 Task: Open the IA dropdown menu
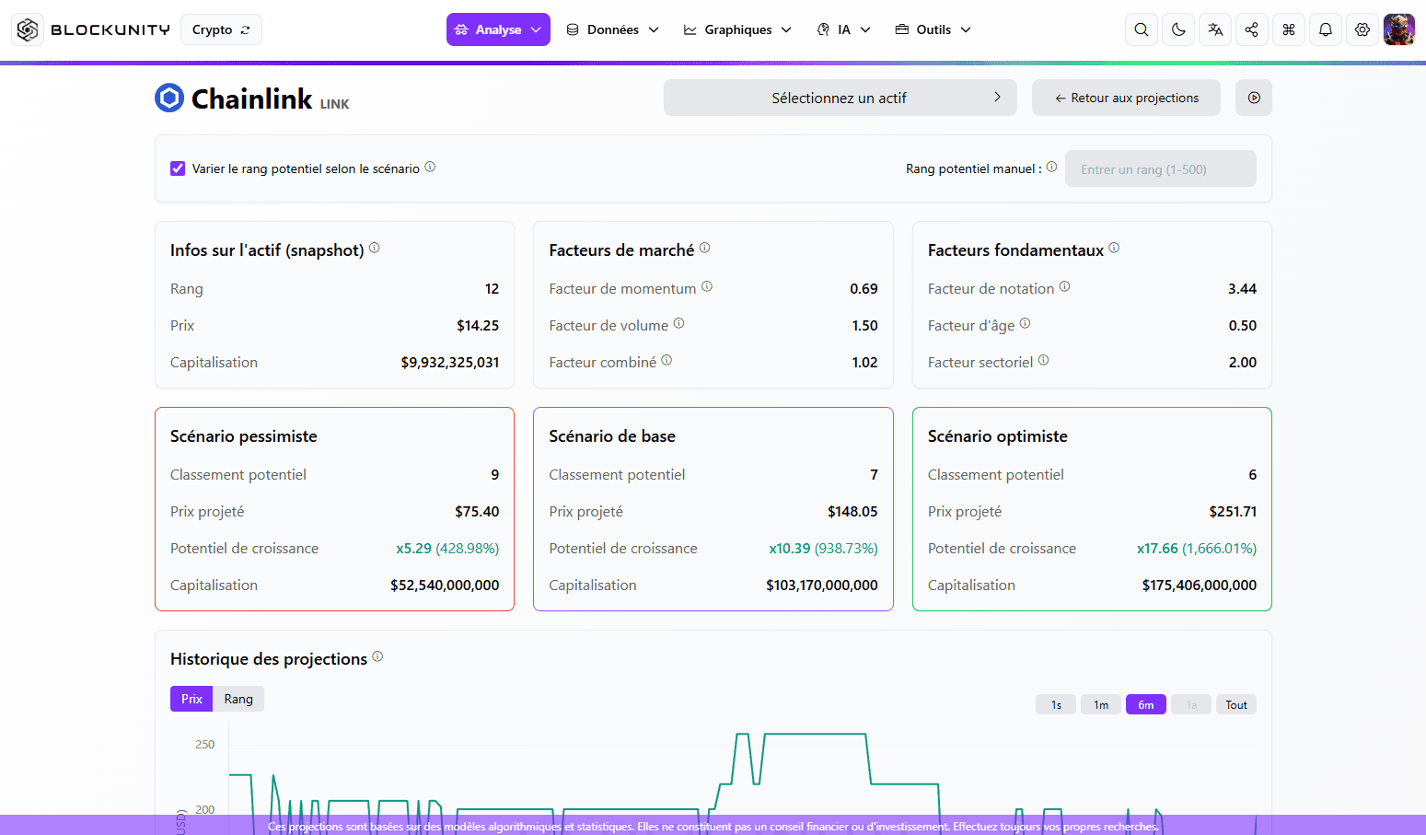pos(843,29)
